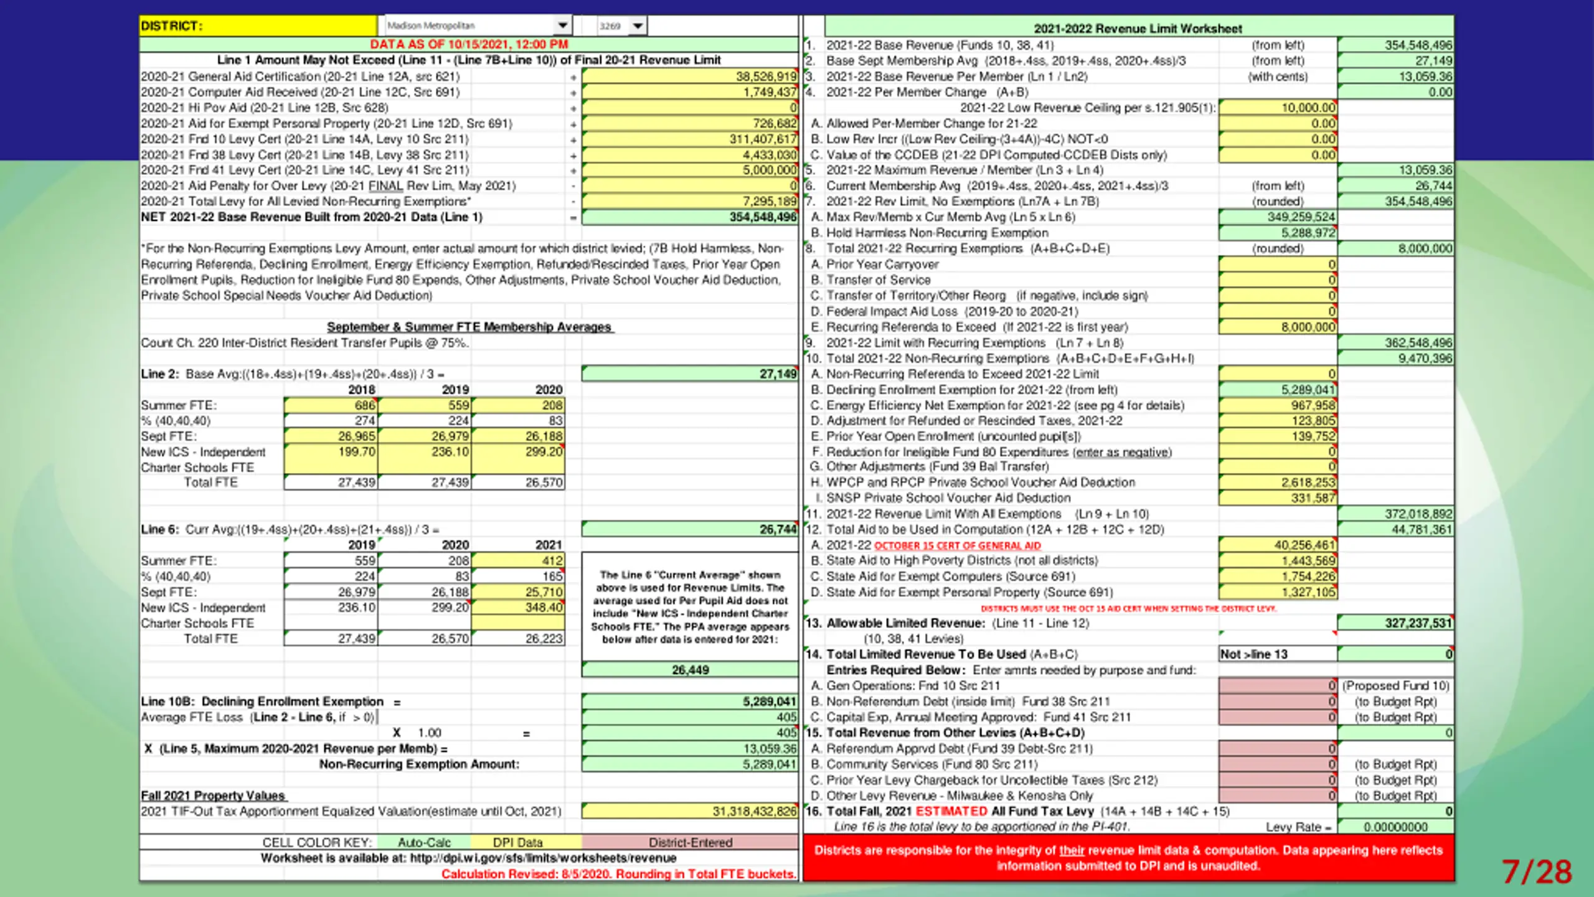
Task: Click the Community Services Fund 80 entry cell
Action: [1278, 764]
